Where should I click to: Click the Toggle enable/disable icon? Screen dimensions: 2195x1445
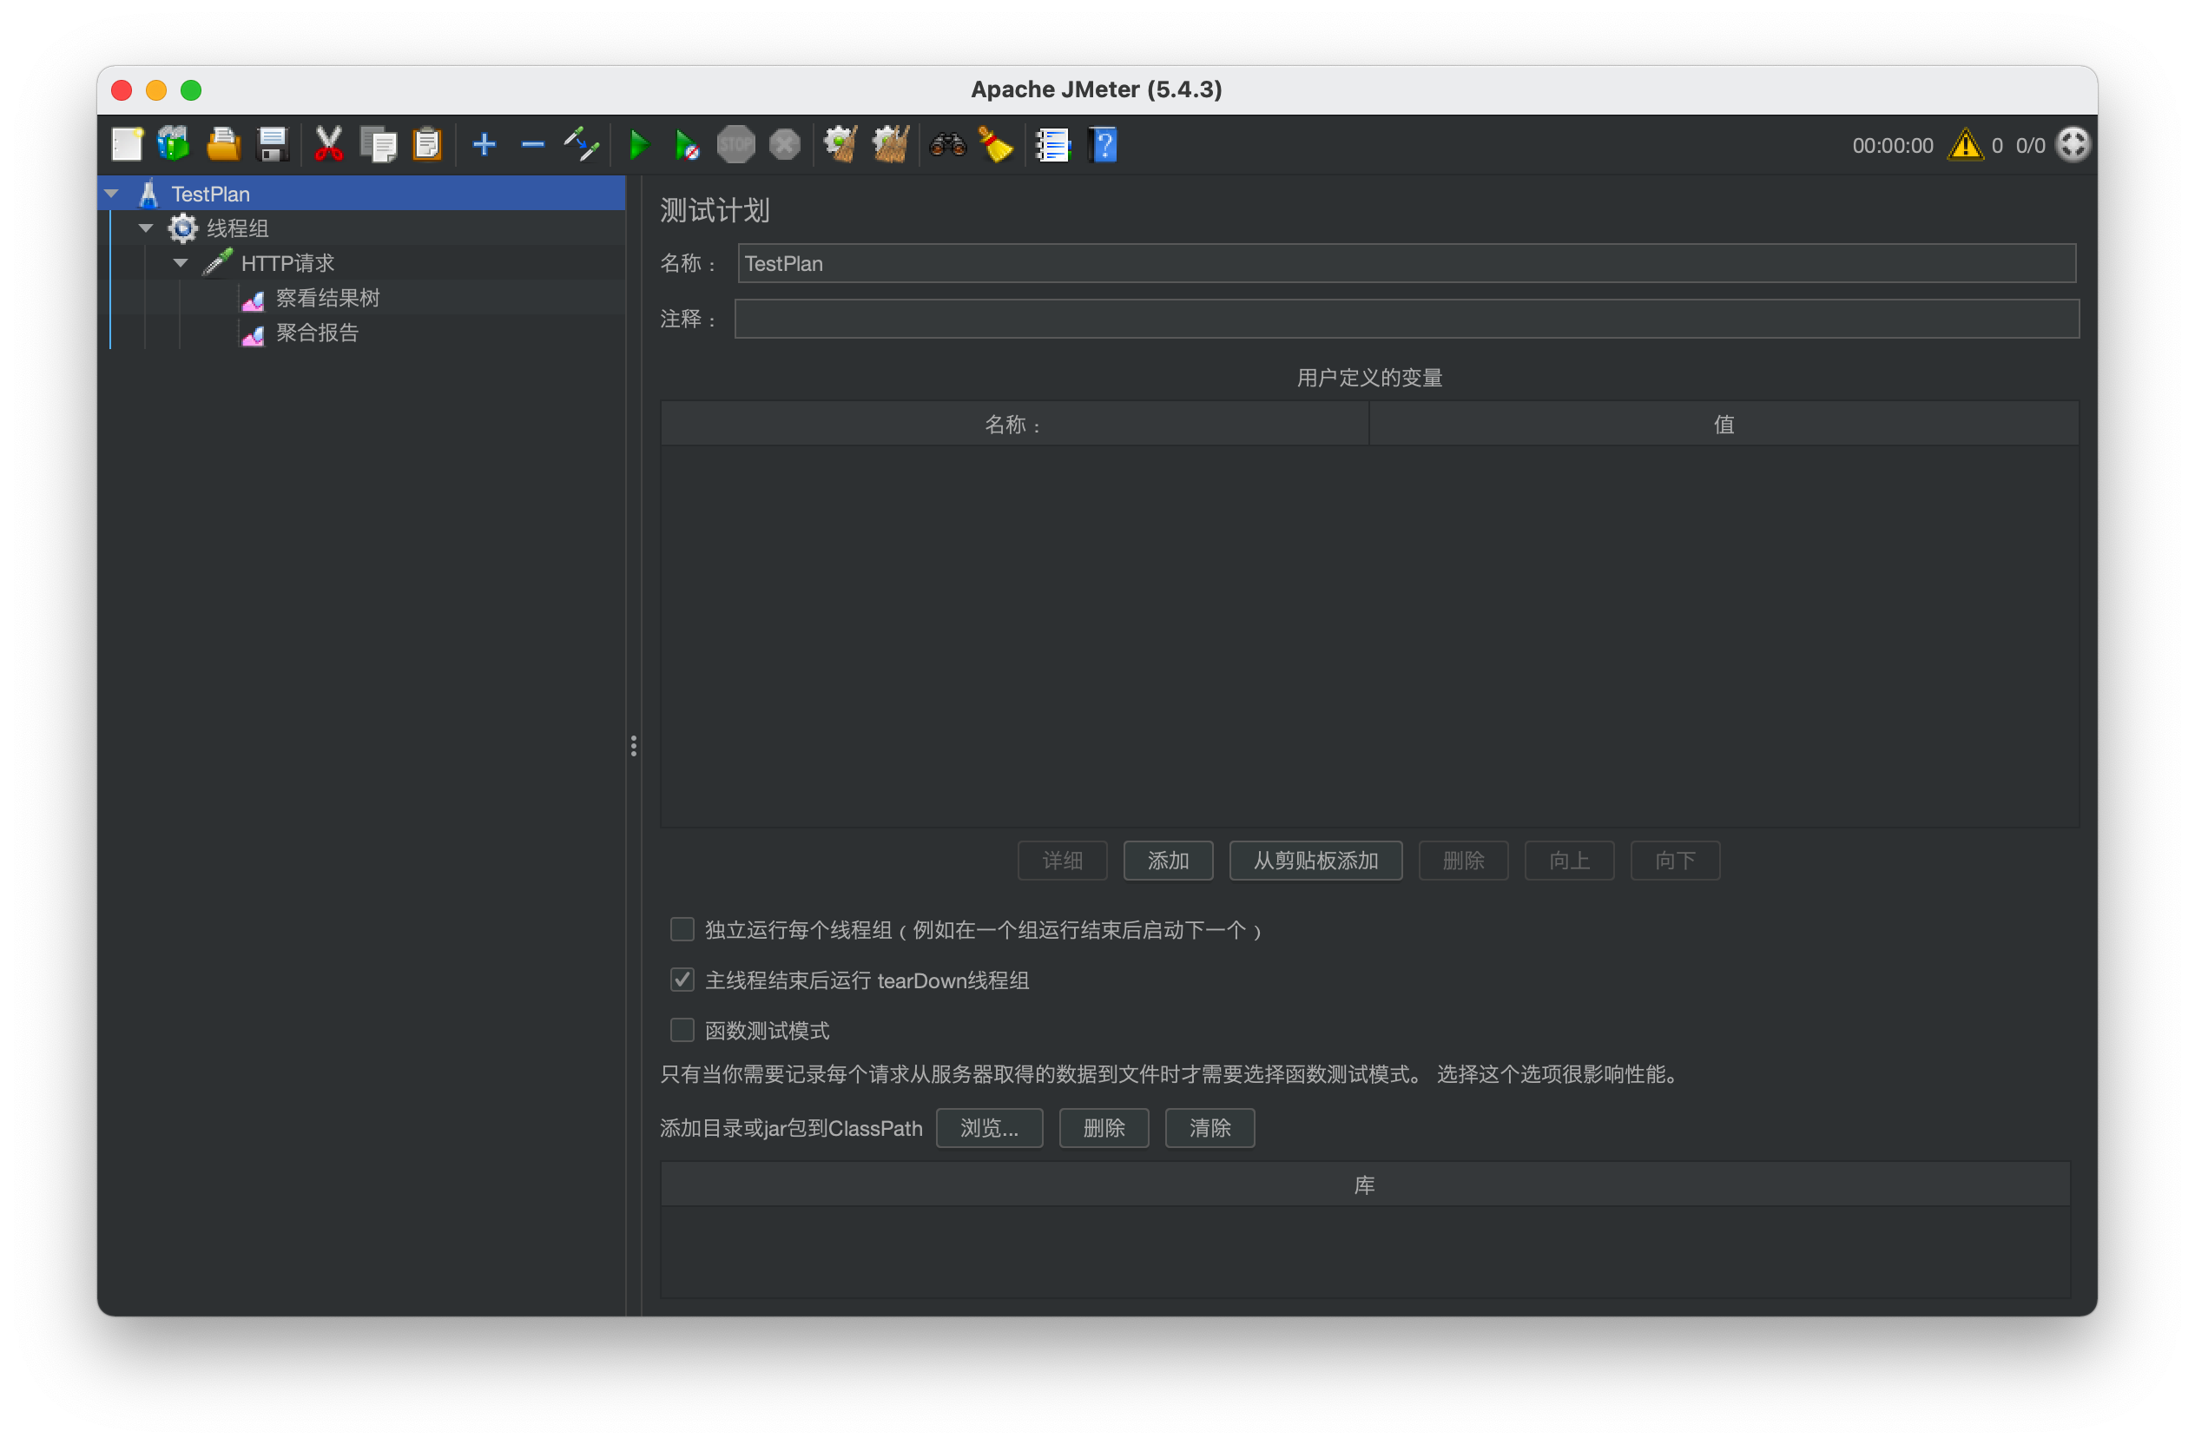click(582, 145)
